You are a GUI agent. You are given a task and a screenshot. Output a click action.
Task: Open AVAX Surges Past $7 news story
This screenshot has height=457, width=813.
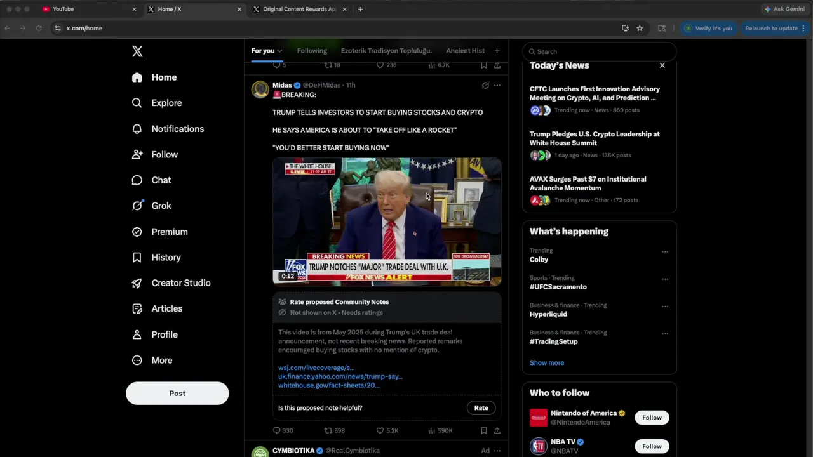click(x=588, y=183)
